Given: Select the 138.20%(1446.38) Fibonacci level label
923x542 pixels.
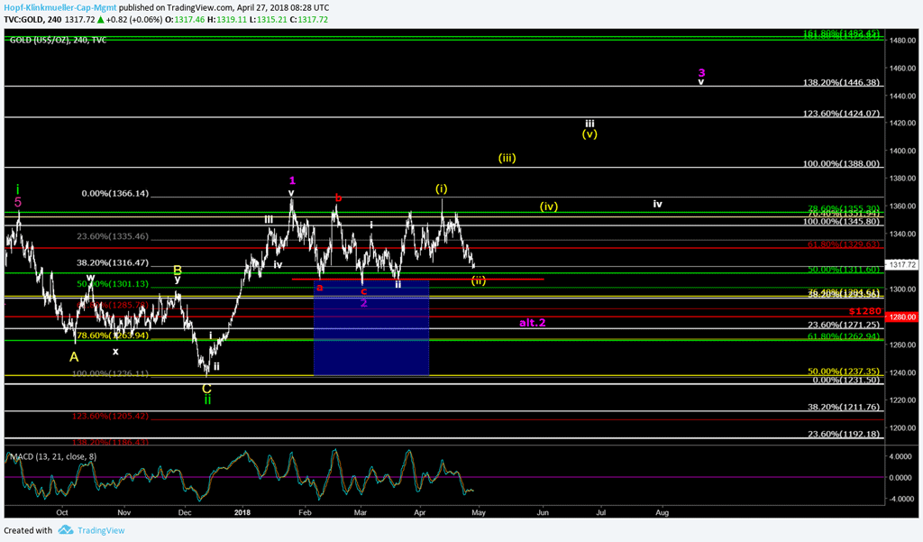Looking at the screenshot, I should tap(840, 82).
